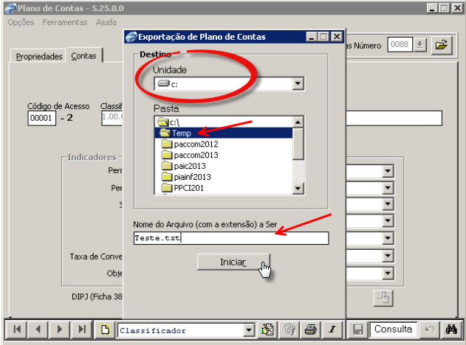Expand the first Indicadores dropdown arrow
466x345 pixels.
click(388, 171)
